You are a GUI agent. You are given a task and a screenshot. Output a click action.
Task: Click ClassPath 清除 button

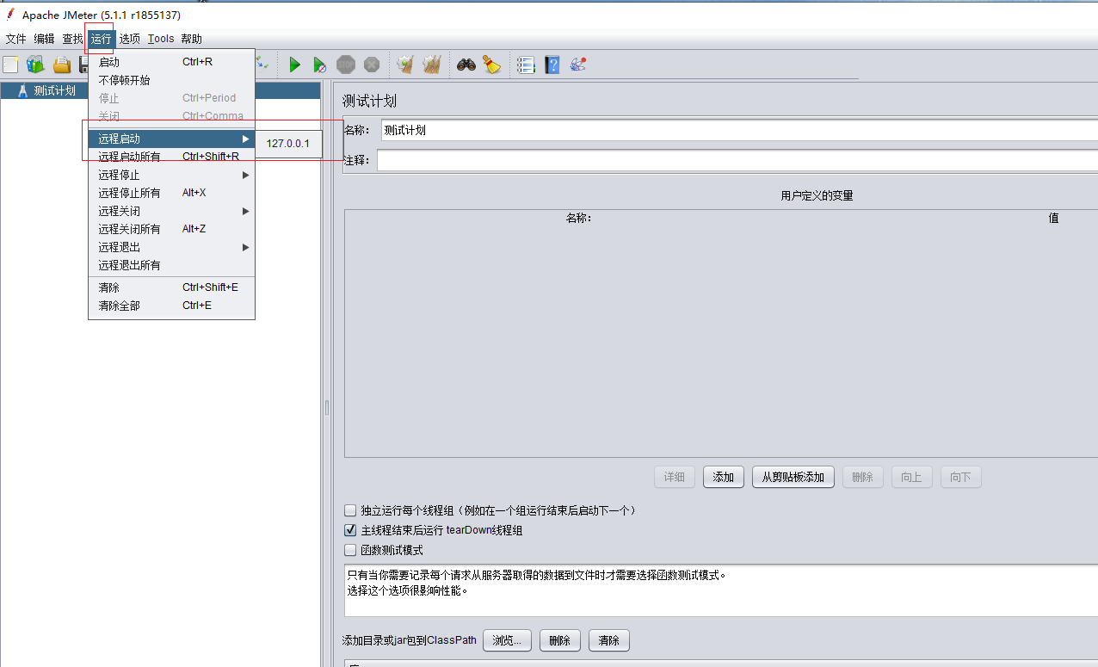pyautogui.click(x=608, y=640)
